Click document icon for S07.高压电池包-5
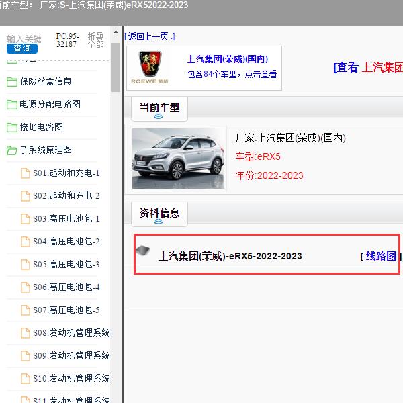Screen dimensions: 403x403 click(26, 310)
